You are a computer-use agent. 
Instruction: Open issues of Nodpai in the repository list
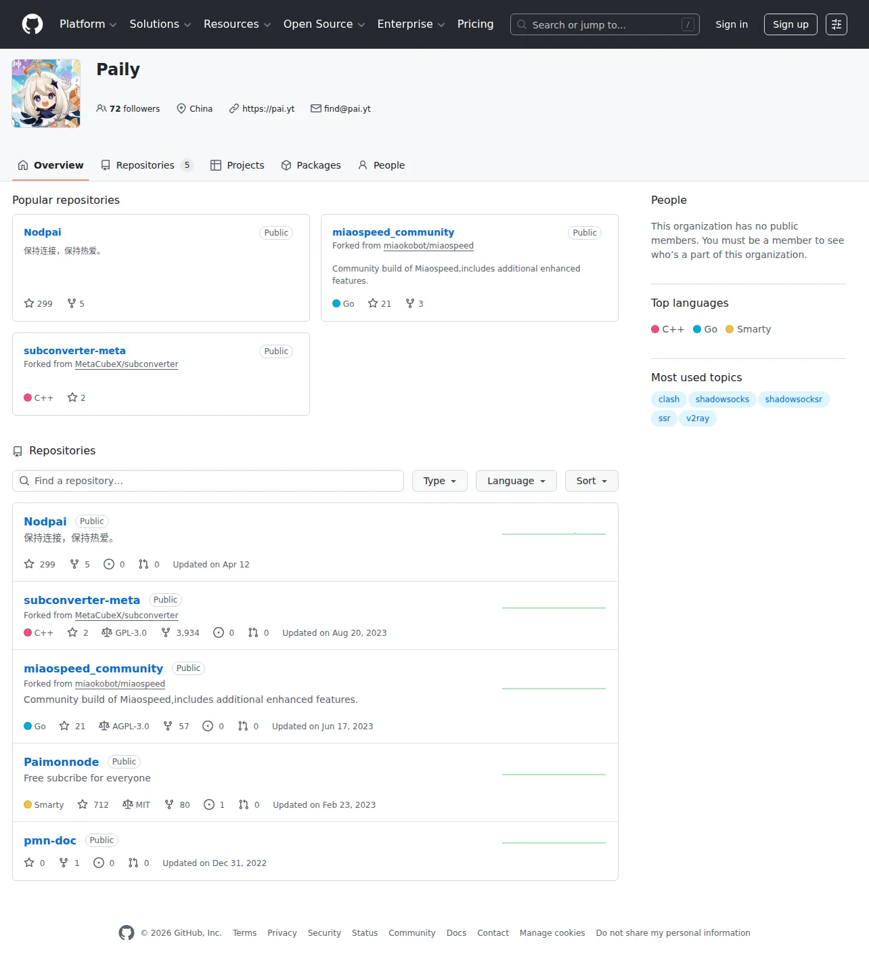[x=114, y=564]
